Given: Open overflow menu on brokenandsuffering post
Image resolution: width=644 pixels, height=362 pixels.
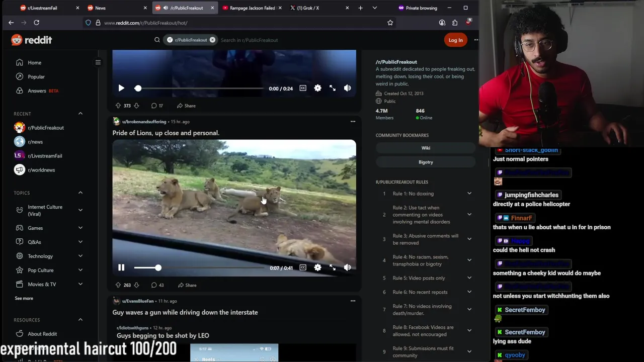Looking at the screenshot, I should pyautogui.click(x=353, y=121).
